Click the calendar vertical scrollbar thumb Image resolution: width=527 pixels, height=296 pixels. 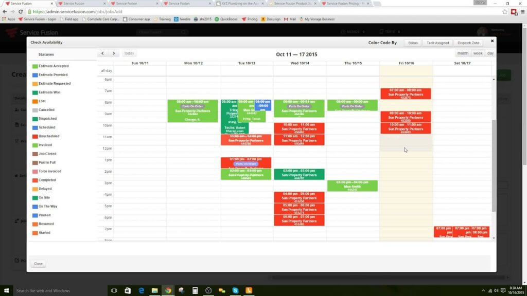pyautogui.click(x=494, y=166)
